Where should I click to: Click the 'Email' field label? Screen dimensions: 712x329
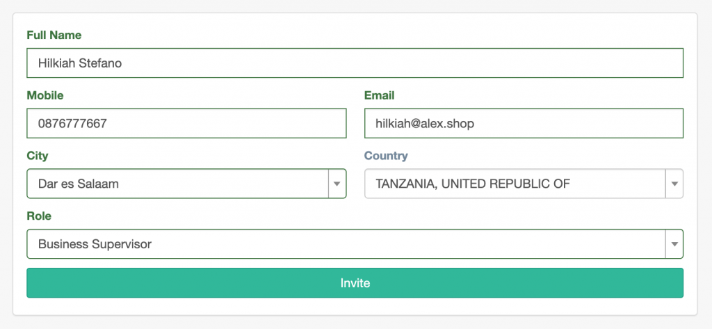tap(380, 95)
